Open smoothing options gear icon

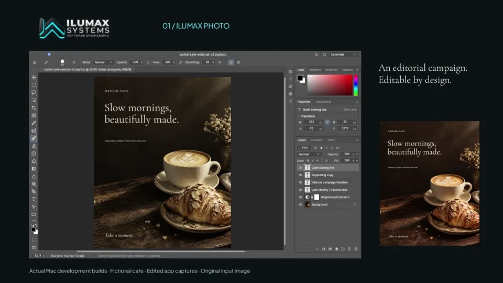pos(220,62)
